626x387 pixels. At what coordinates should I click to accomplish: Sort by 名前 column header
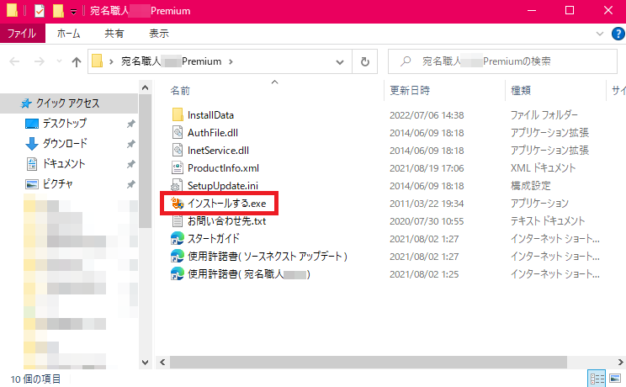click(x=180, y=91)
